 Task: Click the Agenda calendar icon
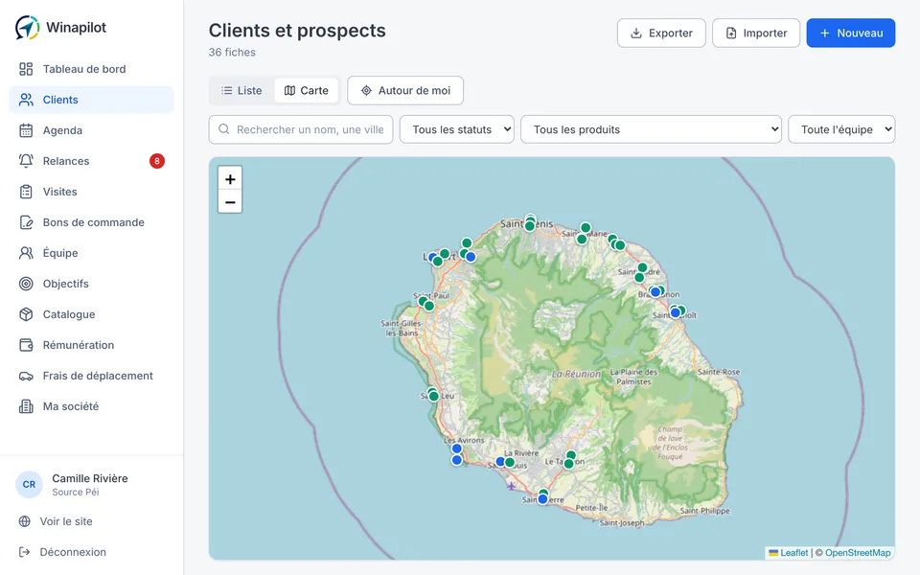26,130
